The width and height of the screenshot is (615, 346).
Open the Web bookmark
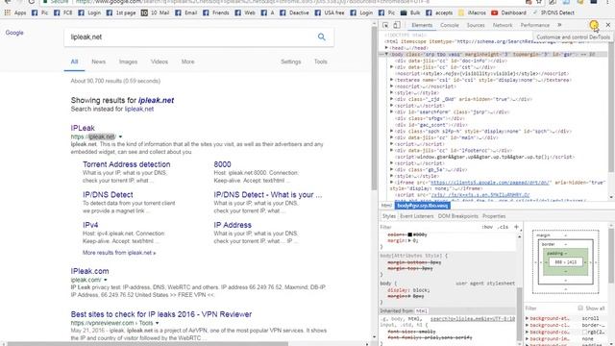pos(245,12)
